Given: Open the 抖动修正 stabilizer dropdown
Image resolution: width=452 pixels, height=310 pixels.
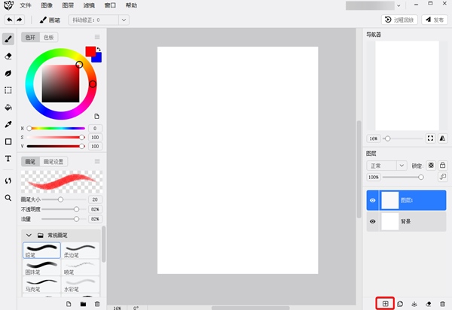Looking at the screenshot, I should coord(98,20).
